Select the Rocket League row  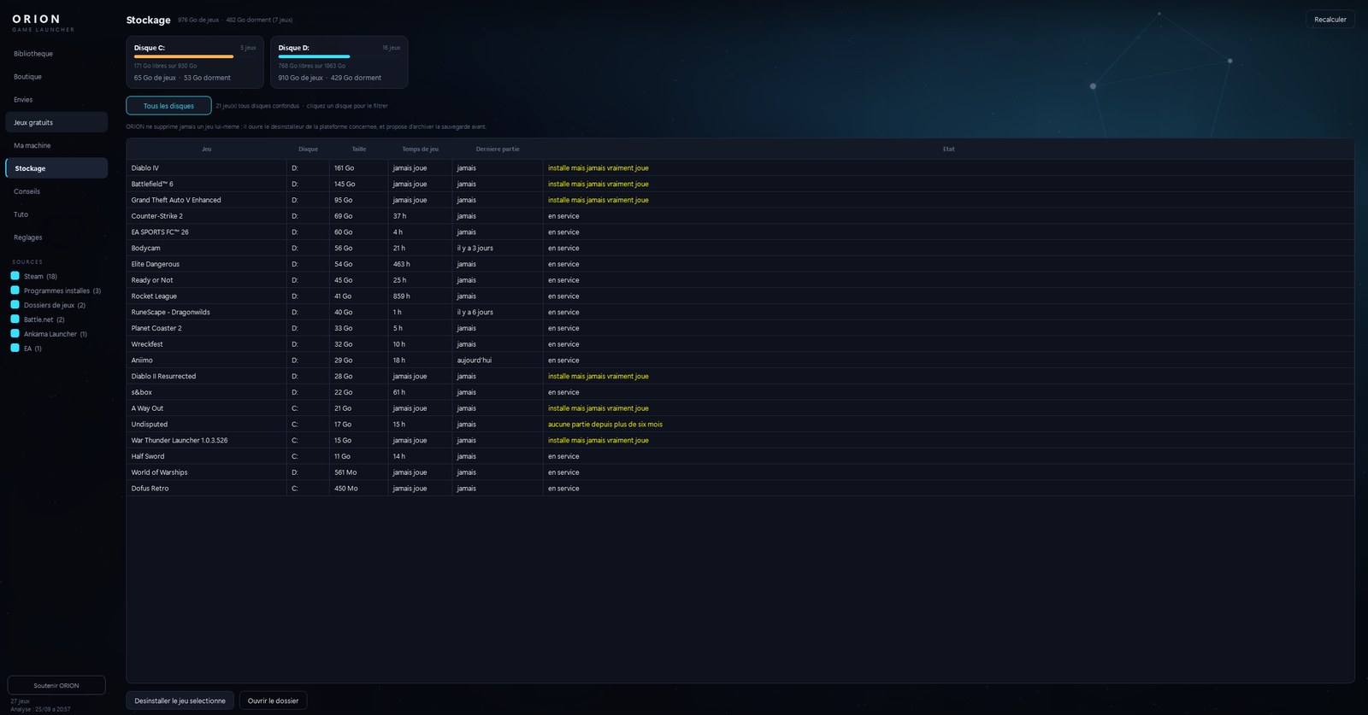click(740, 296)
